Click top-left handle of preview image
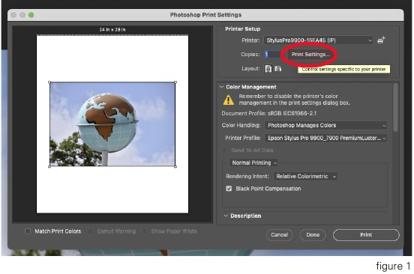414x274 pixels. pos(49,82)
